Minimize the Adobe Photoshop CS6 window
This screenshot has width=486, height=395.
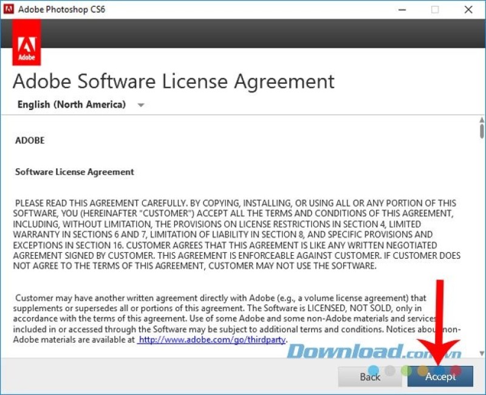point(402,10)
